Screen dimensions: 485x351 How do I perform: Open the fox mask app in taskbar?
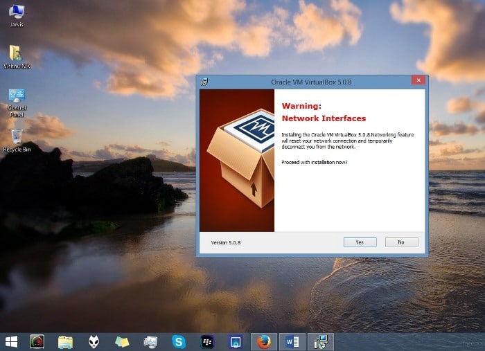94,341
